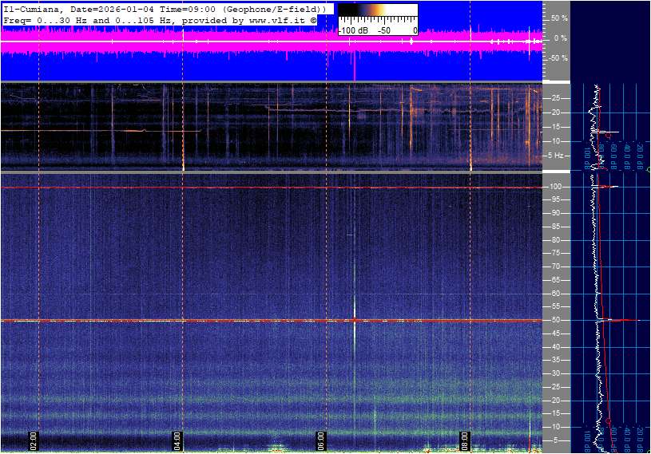Click the 50 % amplitude axis label

pos(558,18)
